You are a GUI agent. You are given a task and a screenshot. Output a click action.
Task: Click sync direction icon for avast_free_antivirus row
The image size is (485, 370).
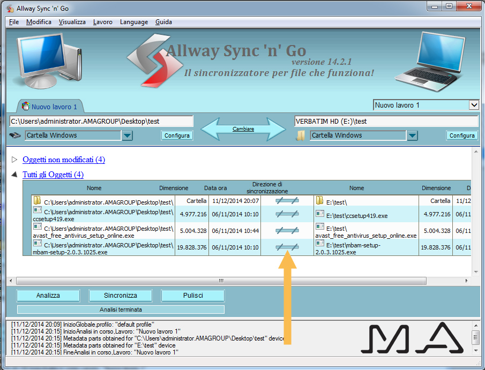[x=287, y=231]
